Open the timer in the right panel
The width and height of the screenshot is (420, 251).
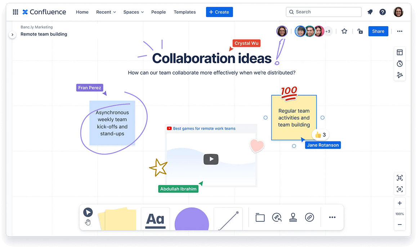pyautogui.click(x=399, y=64)
